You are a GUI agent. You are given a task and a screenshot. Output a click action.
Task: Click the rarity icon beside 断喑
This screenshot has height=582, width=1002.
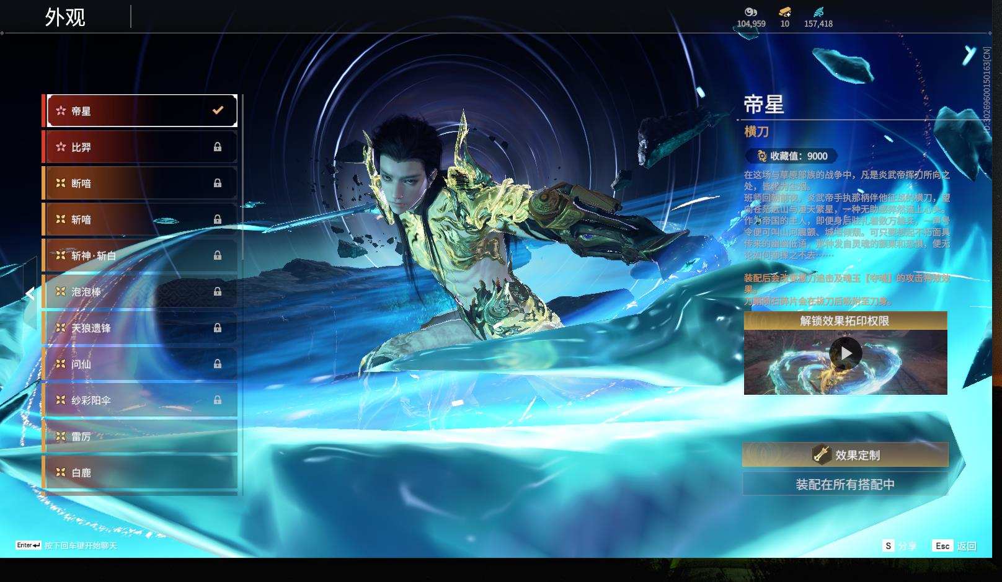(61, 183)
